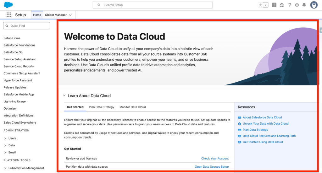Open the user profile avatar
Image resolution: width=322 pixels, height=173 pixels.
coord(314,5)
